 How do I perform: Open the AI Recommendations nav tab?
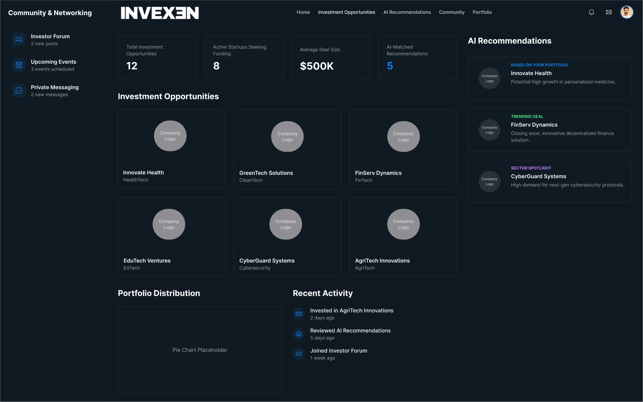407,12
